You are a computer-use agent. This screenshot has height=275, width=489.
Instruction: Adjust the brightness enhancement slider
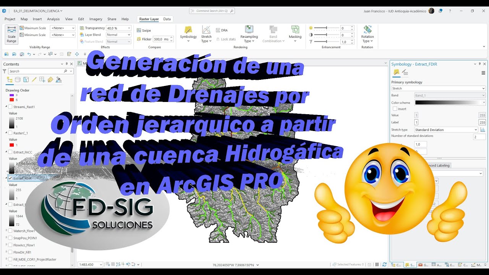pos(326,28)
